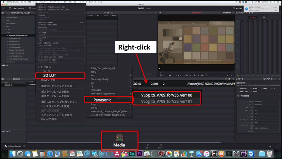This screenshot has width=282, height=159.
Task: Open the Audio panel music-note icon
Action: (x=234, y=9)
